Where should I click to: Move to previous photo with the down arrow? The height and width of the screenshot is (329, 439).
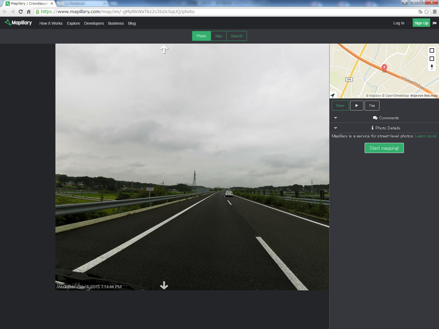[164, 285]
